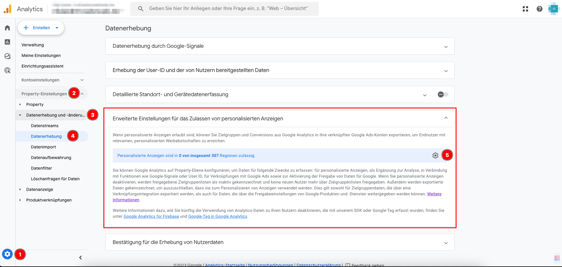Open Google-Tag in Google Analytics link
The width and height of the screenshot is (562, 267).
click(217, 216)
